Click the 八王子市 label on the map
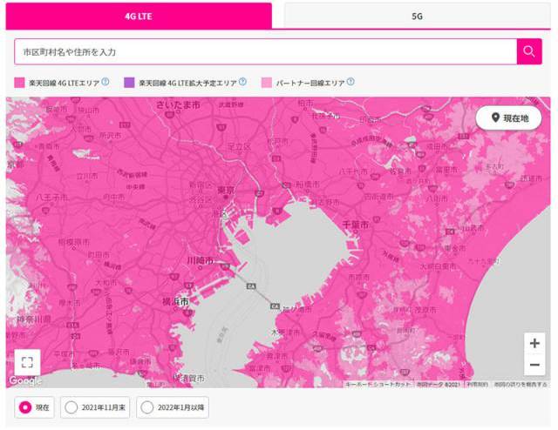Viewport: 558px width, 430px height. pyautogui.click(x=51, y=198)
